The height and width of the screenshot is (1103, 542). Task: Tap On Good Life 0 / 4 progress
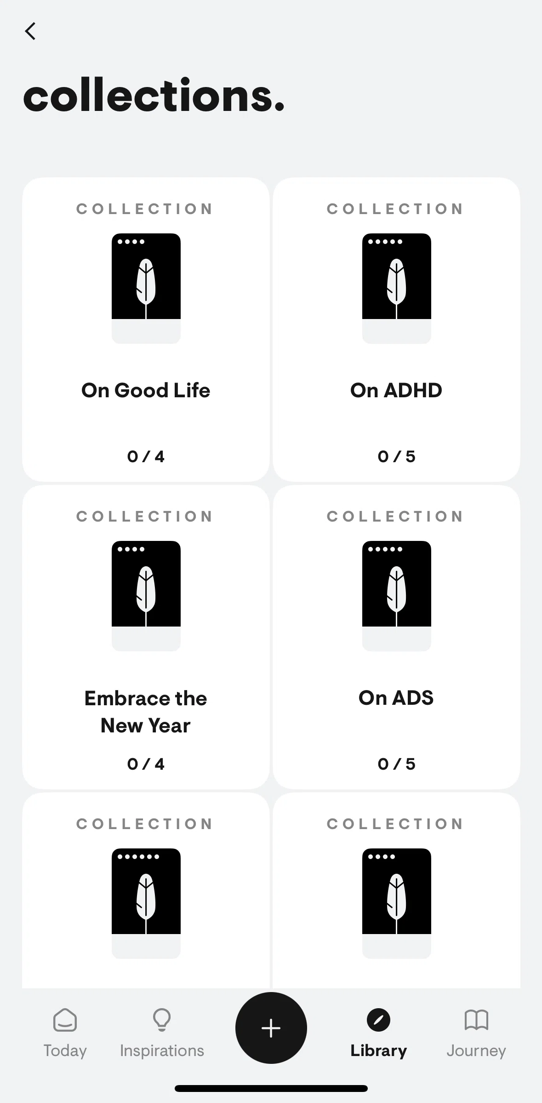[146, 456]
